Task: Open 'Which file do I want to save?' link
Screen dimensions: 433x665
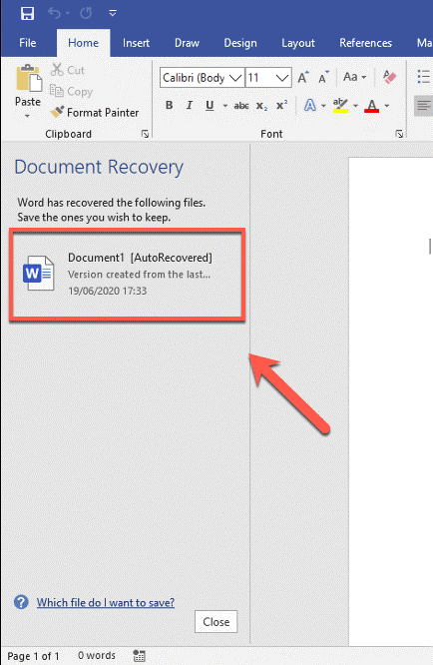Action: [x=106, y=603]
